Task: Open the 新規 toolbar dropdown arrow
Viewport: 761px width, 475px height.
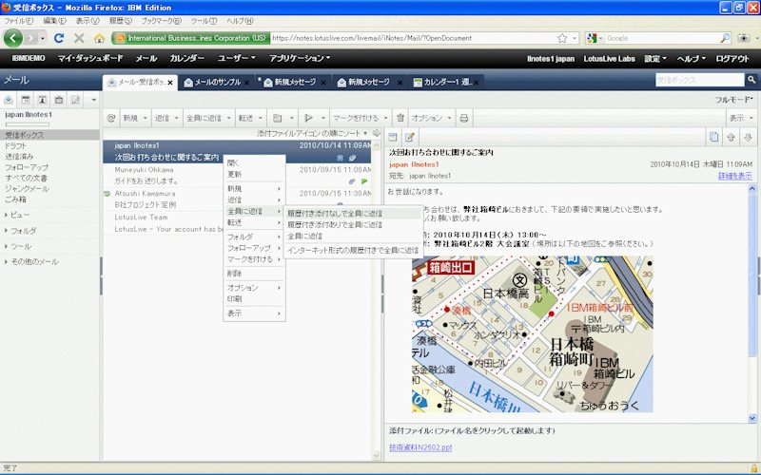Action: (x=146, y=118)
